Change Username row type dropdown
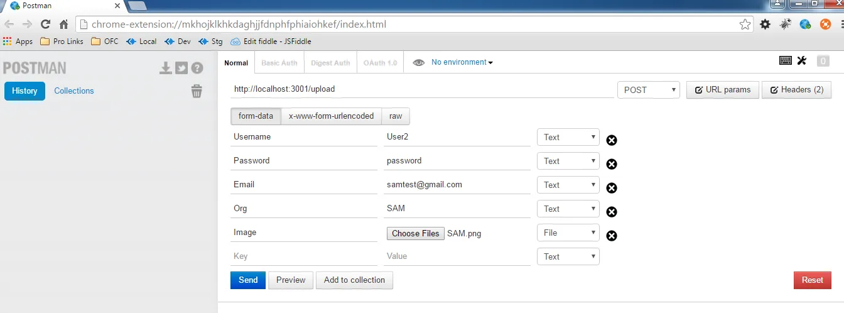This screenshot has height=313, width=844. (568, 137)
